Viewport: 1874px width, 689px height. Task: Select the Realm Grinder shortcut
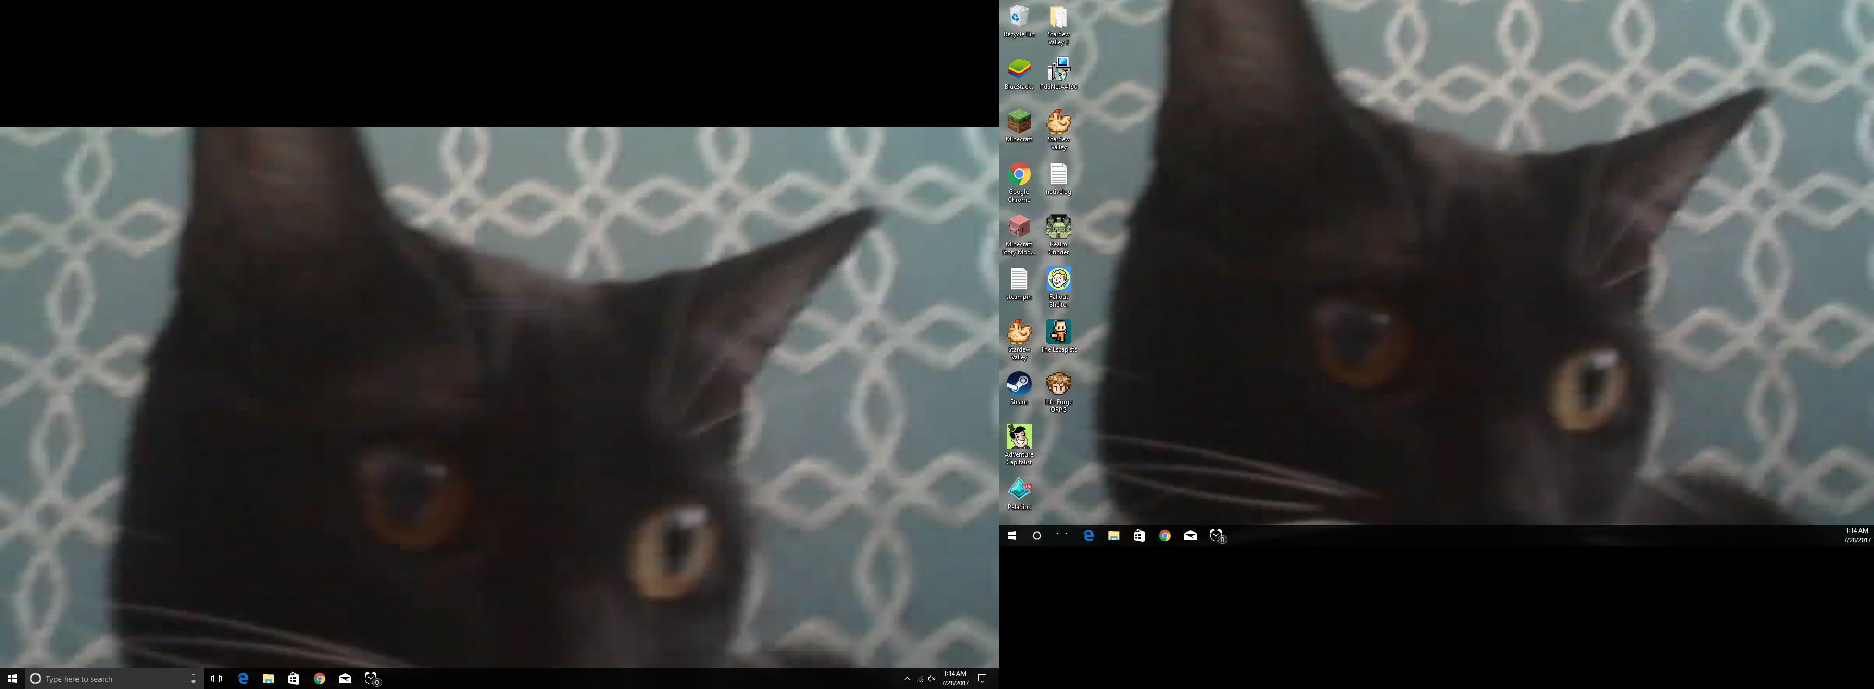click(x=1058, y=235)
